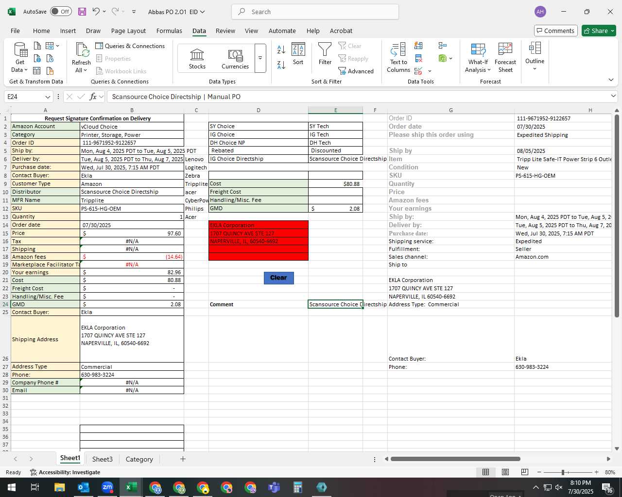The image size is (622, 497).
Task: Click the blue Clear button in sheet
Action: (278, 278)
